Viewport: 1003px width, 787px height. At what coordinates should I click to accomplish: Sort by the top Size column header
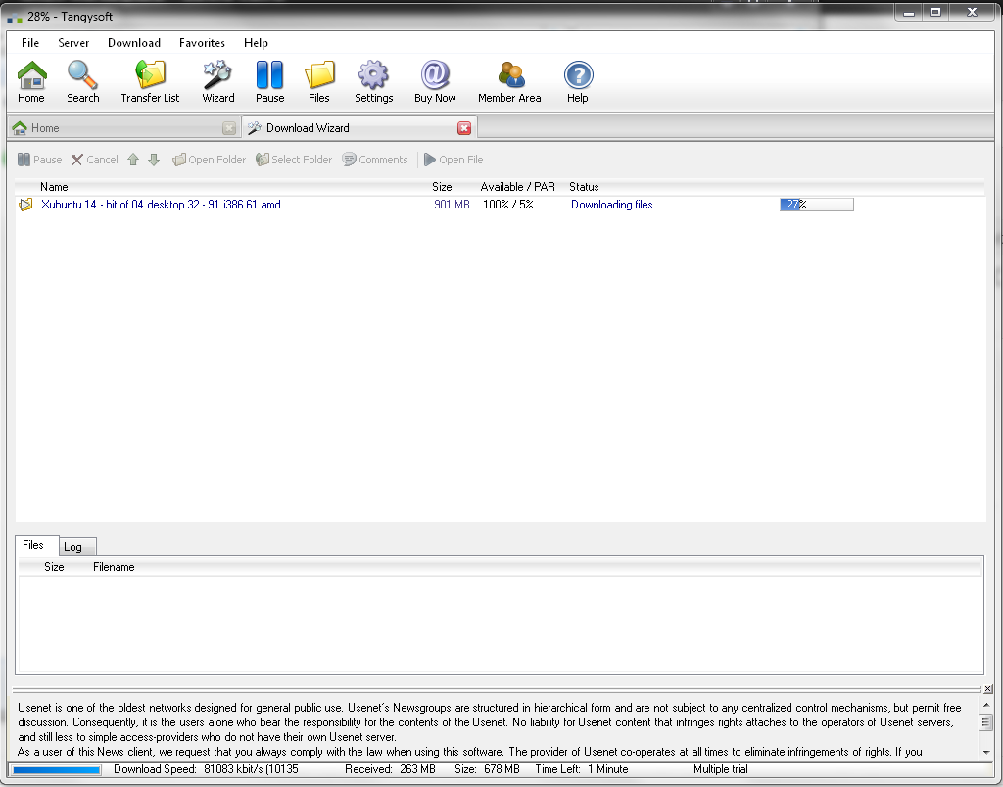tap(442, 187)
